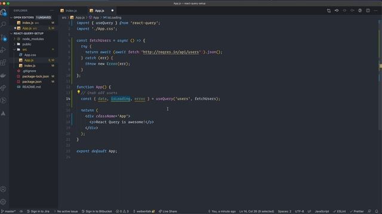Image resolution: width=382 pixels, height=214 pixels.
Task: Open the Search view in activity bar
Action: coord(3,24)
